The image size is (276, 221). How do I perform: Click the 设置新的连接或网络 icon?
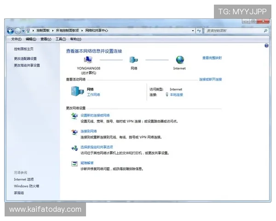click(75, 116)
